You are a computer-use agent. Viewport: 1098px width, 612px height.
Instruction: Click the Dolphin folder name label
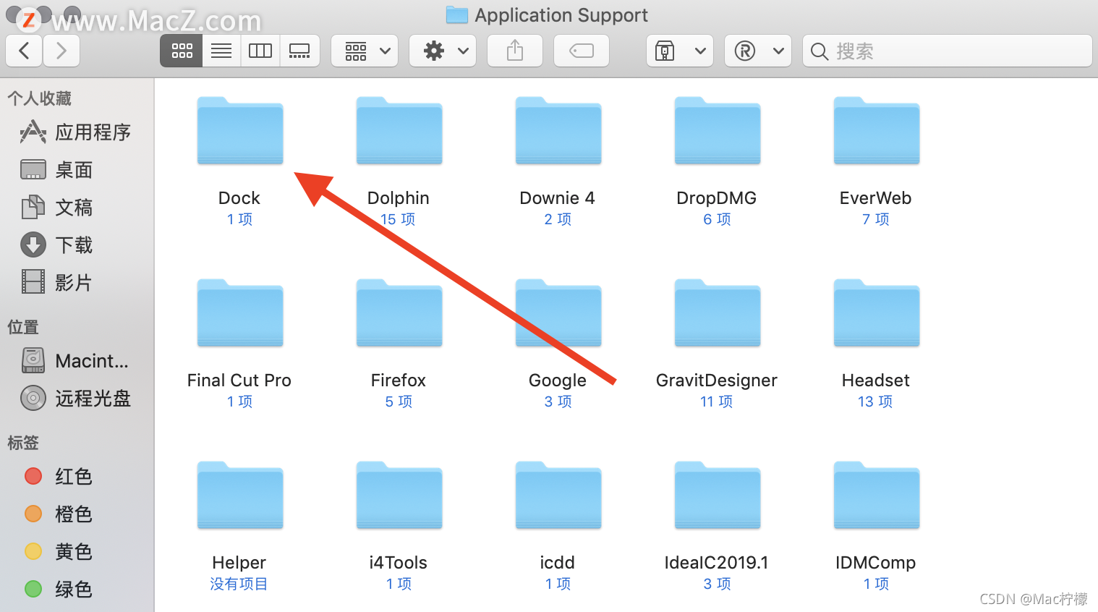pyautogui.click(x=399, y=198)
